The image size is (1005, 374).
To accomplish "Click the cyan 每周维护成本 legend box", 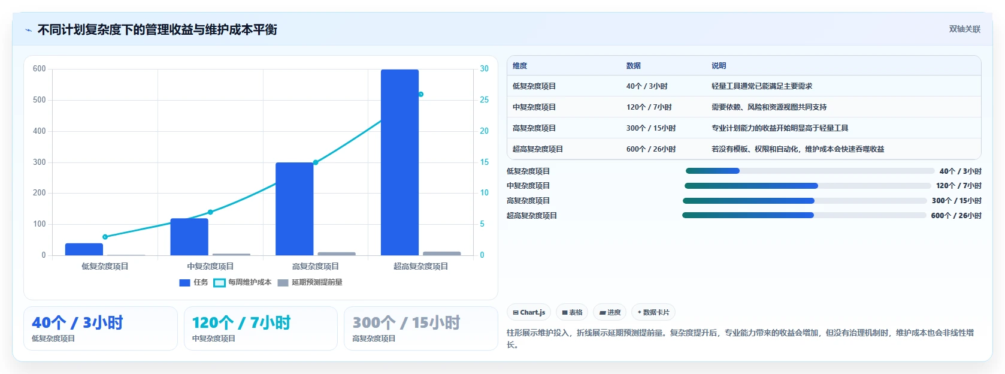I will coord(219,282).
